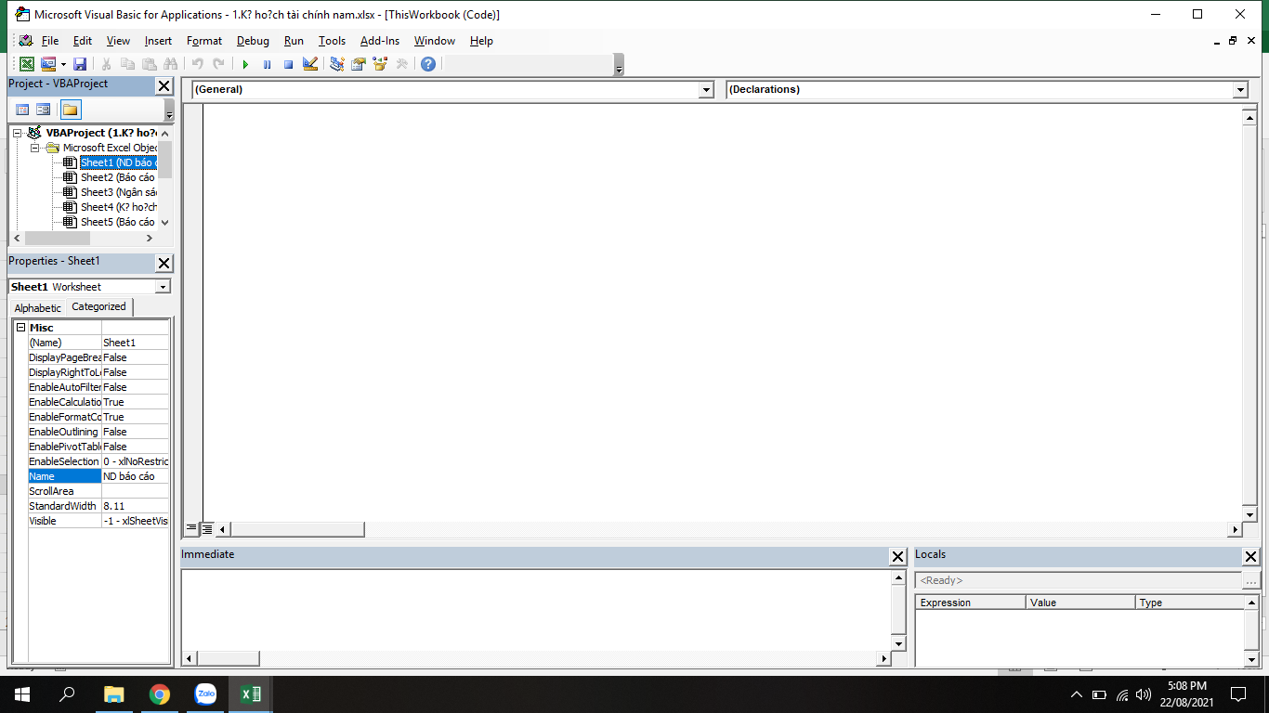Click the blue Help question mark icon
Viewport: 1269px width, 713px height.
(427, 64)
